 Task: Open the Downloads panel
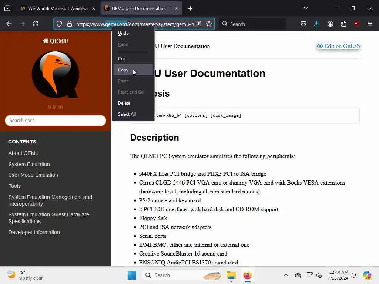point(317,24)
